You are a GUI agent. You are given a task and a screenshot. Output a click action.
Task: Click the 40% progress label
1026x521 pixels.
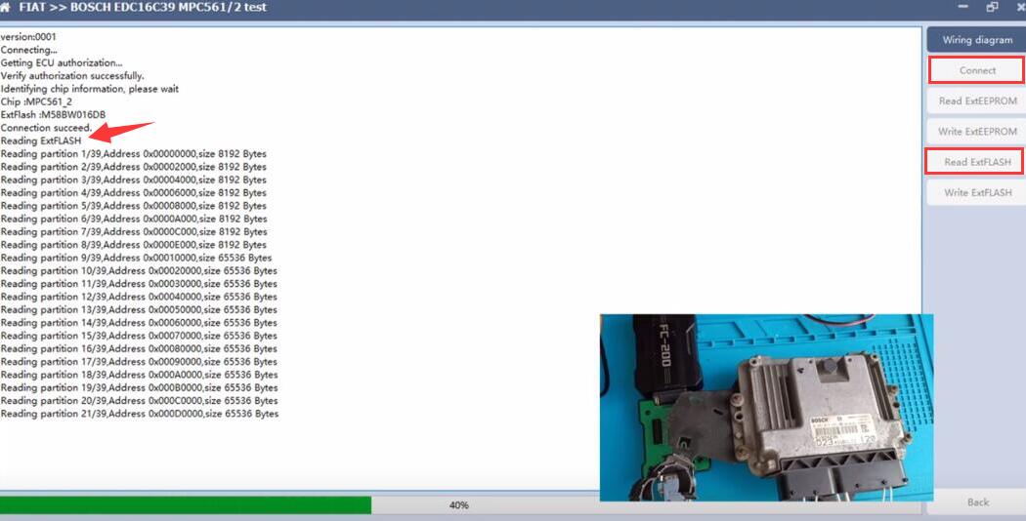click(458, 505)
